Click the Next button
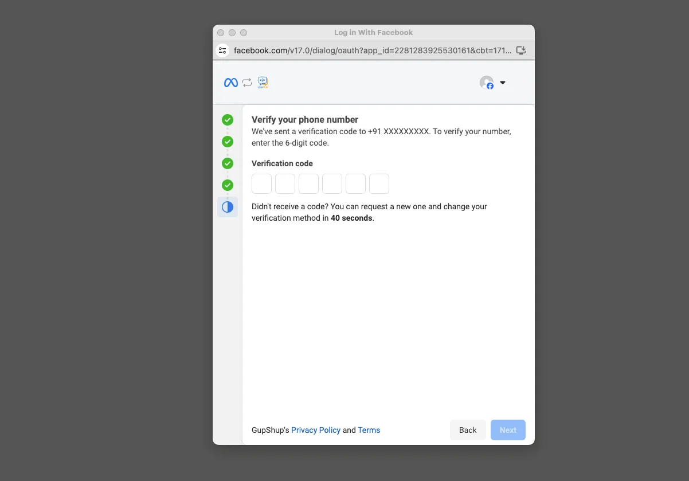Screen dimensions: 689x481 [508, 430]
